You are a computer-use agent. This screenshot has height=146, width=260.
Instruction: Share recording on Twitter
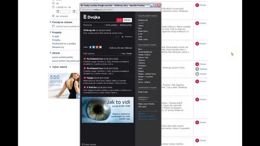pyautogui.click(x=93, y=47)
